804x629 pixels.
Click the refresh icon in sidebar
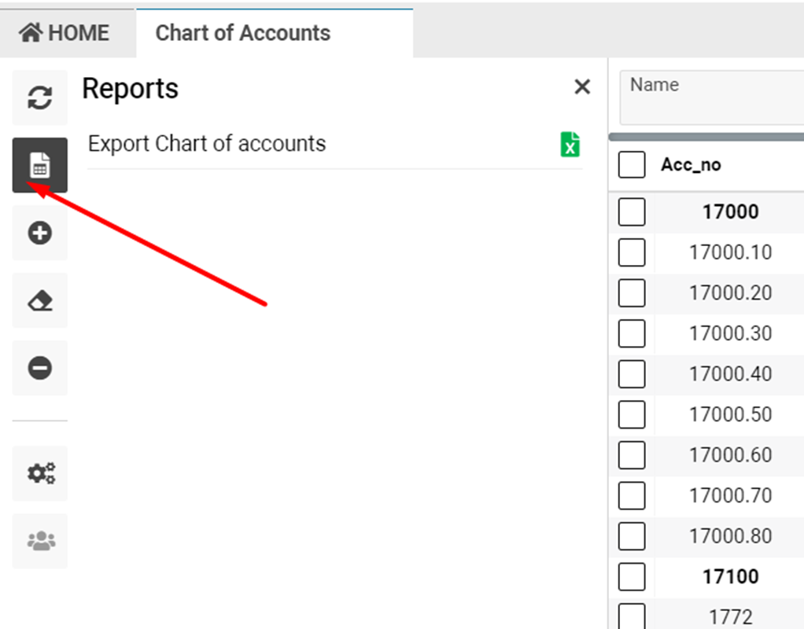[39, 97]
